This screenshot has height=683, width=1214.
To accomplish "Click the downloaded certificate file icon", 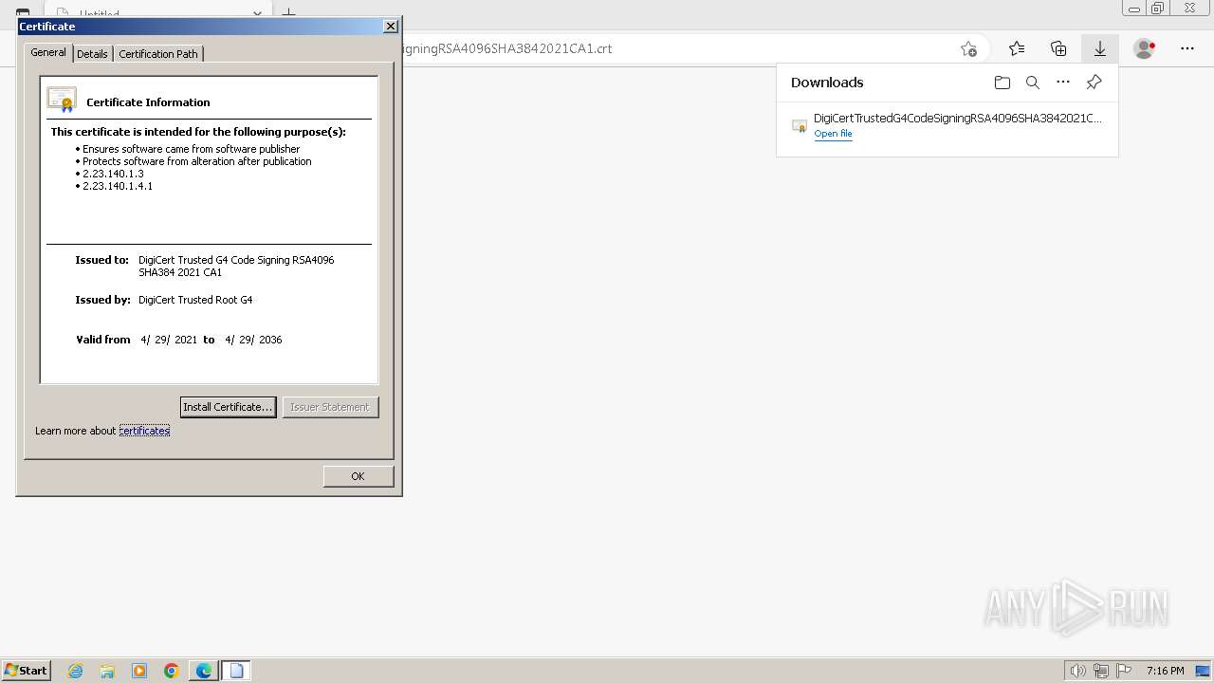I will (800, 125).
